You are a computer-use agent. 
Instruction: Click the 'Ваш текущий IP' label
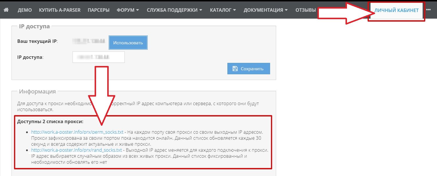click(38, 41)
